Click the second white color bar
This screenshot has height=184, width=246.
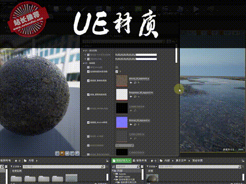[136, 59]
